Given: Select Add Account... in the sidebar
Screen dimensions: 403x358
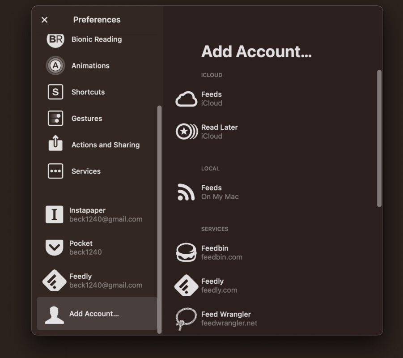Looking at the screenshot, I should tap(97, 314).
